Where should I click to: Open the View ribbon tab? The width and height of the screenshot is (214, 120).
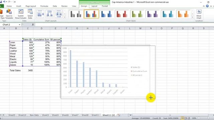(x=74, y=6)
